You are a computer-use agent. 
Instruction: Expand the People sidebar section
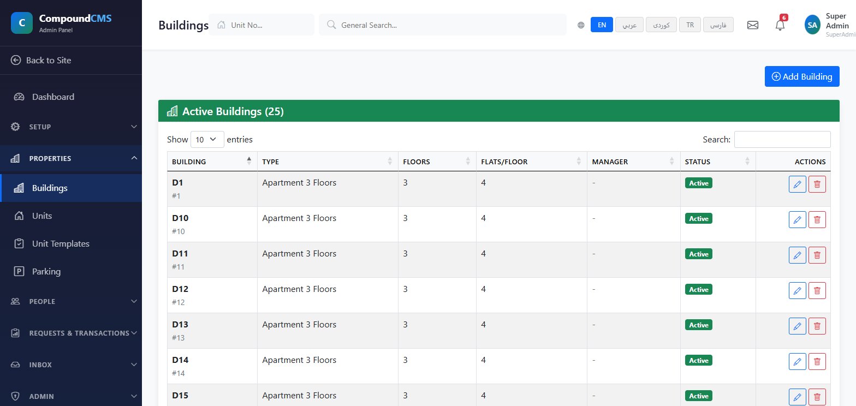click(71, 301)
